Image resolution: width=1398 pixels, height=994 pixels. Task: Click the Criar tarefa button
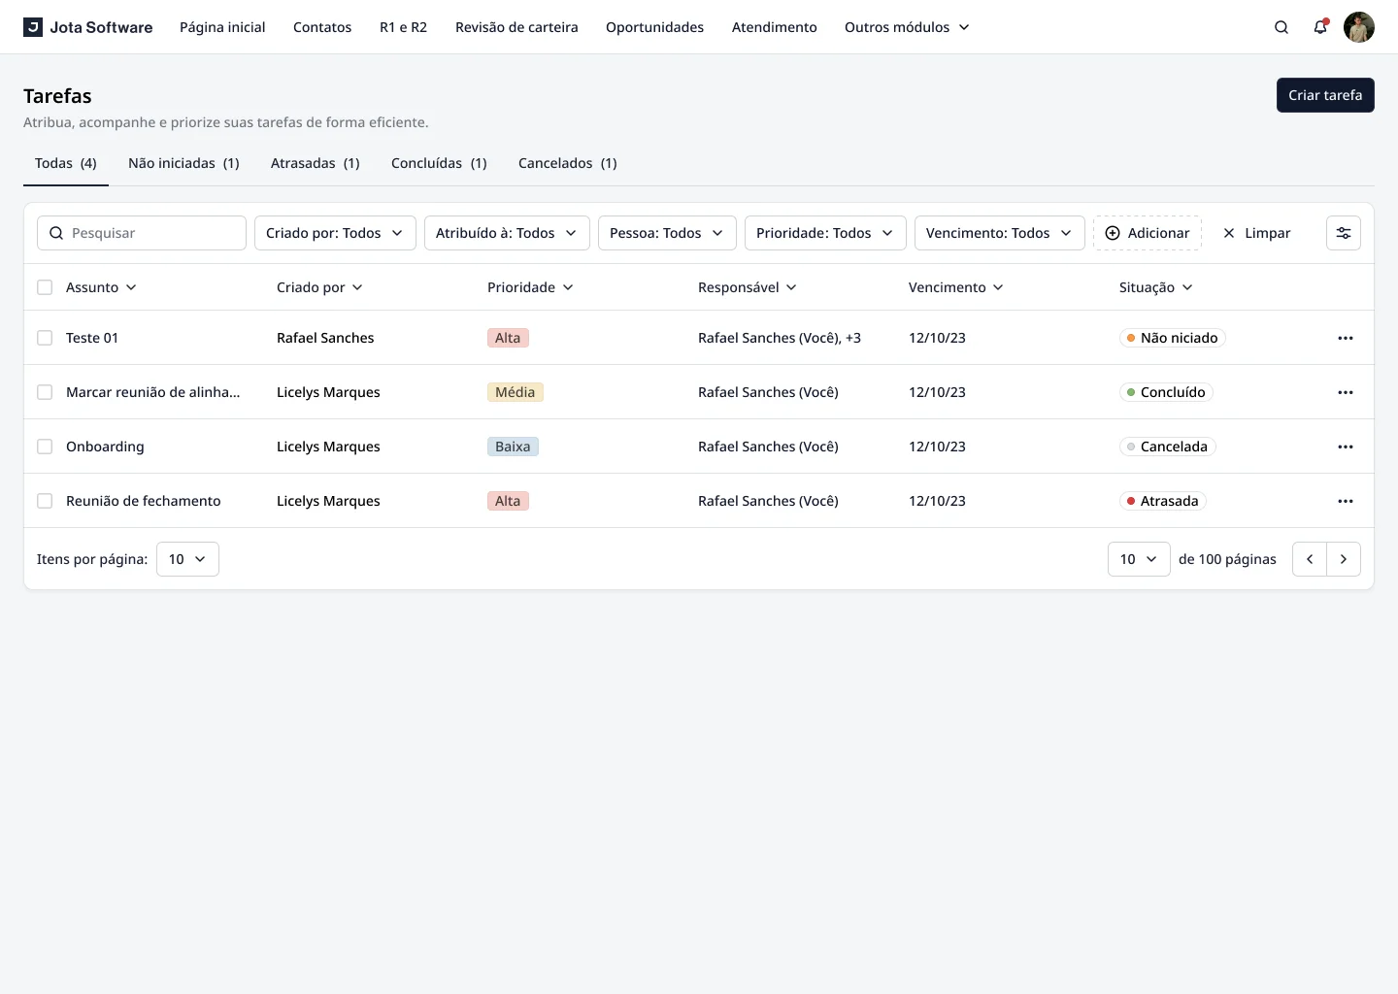1325,95
